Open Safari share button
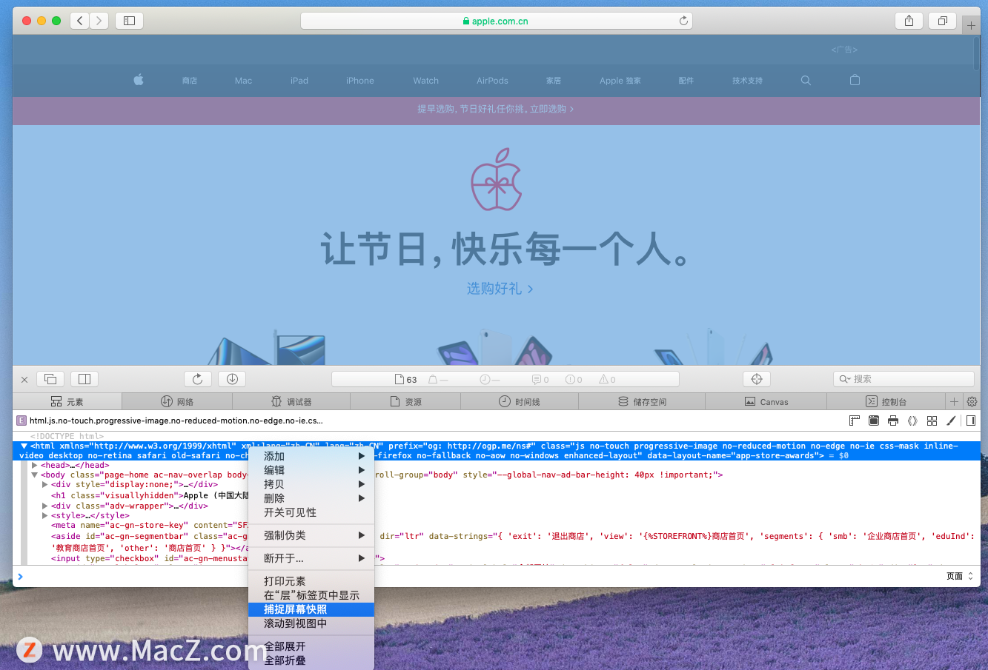This screenshot has height=670, width=988. [x=909, y=21]
